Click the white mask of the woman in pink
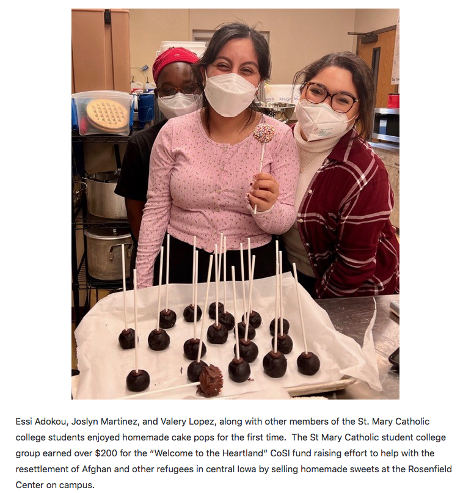 (230, 94)
